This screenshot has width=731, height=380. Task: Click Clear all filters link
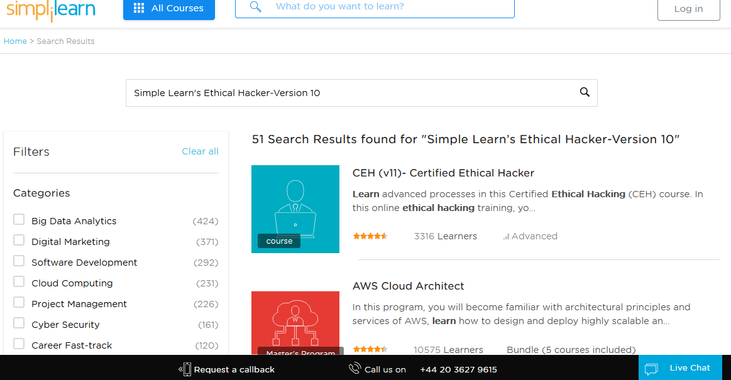click(x=200, y=151)
